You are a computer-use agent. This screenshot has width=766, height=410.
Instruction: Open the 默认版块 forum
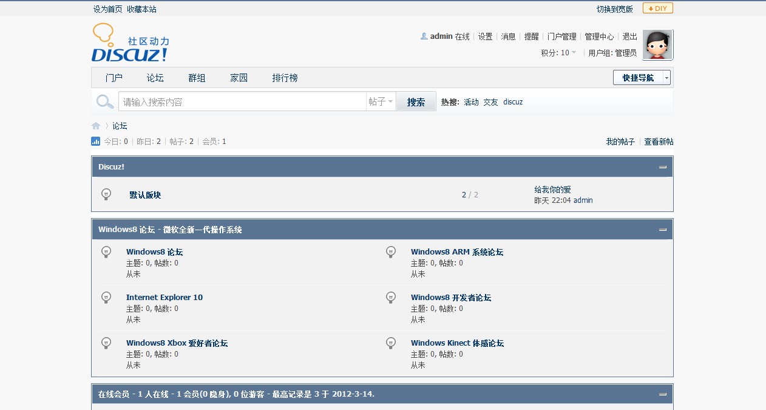(x=145, y=195)
